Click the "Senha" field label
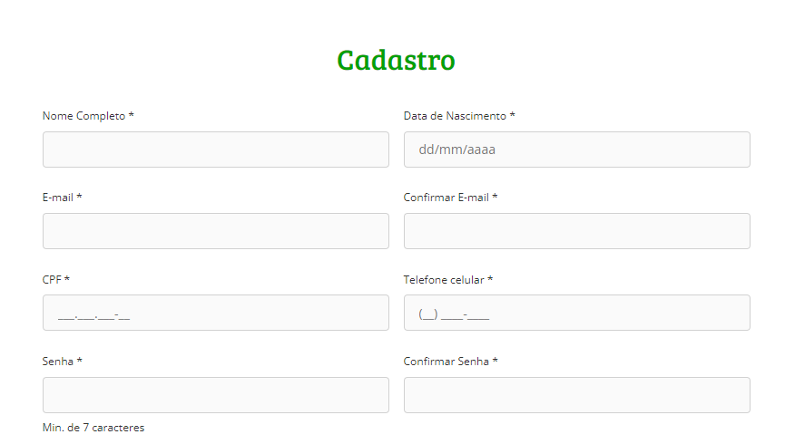 coord(58,362)
